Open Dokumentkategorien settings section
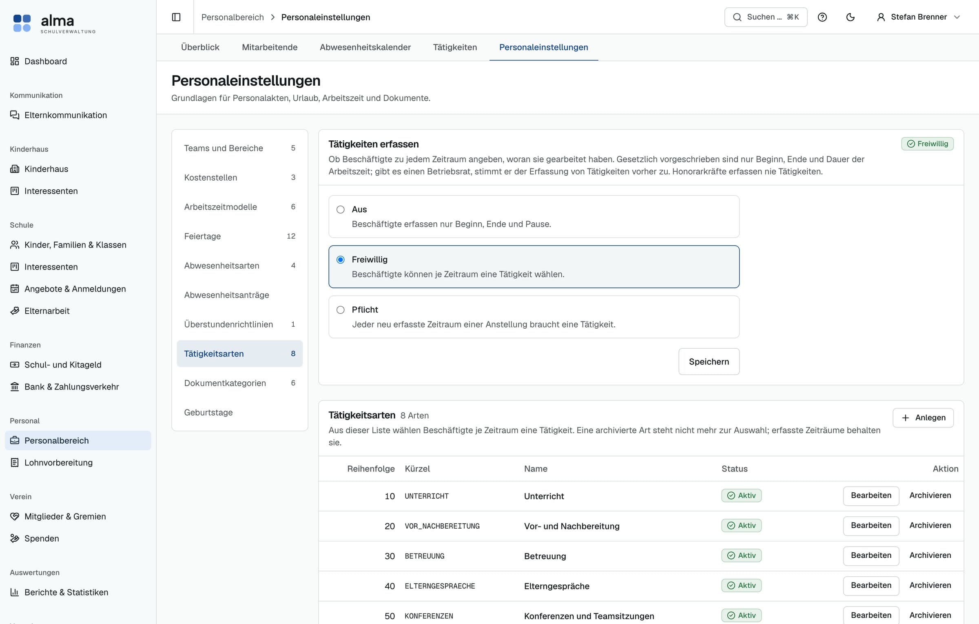979x624 pixels. coord(240,383)
